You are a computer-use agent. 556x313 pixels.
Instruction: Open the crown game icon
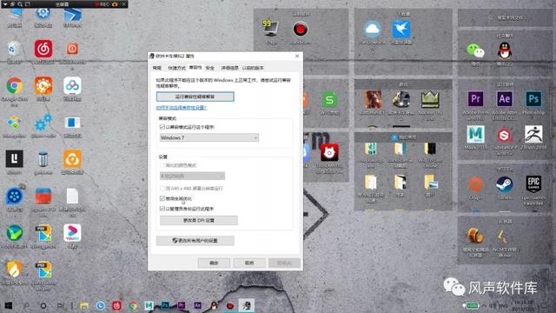(430, 99)
